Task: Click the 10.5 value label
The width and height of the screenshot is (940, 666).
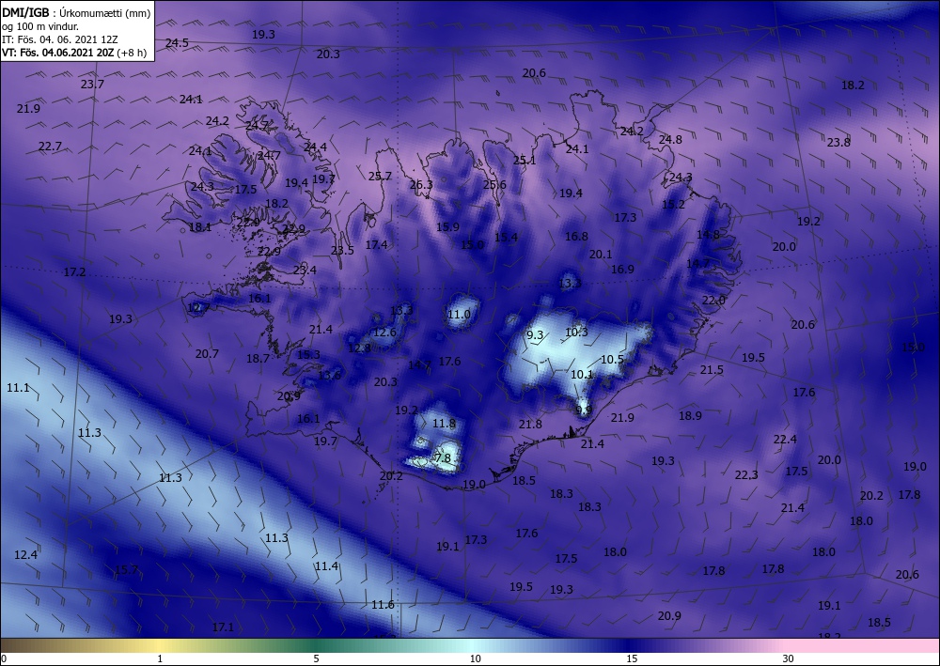Action: click(613, 360)
